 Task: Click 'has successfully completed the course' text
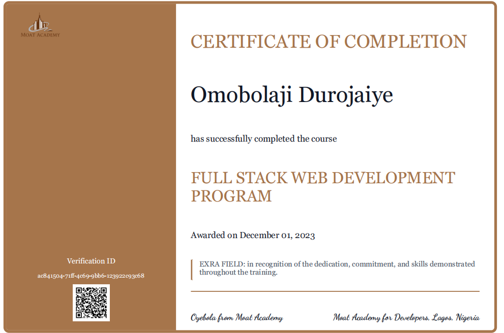(263, 139)
